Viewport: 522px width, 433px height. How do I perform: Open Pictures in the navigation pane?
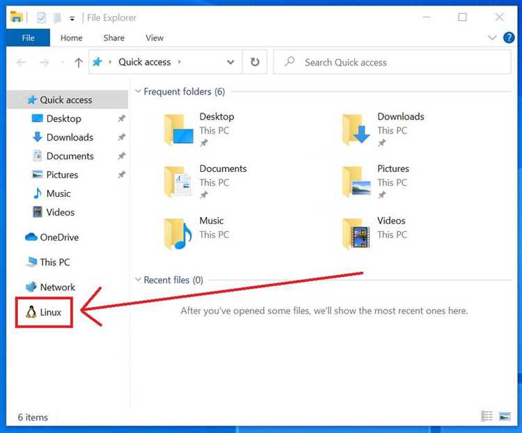click(x=62, y=175)
